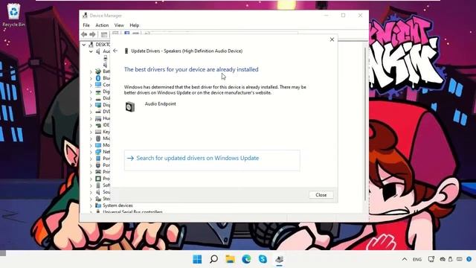Expand the System devices node
The width and height of the screenshot is (476, 268).
pos(91,205)
